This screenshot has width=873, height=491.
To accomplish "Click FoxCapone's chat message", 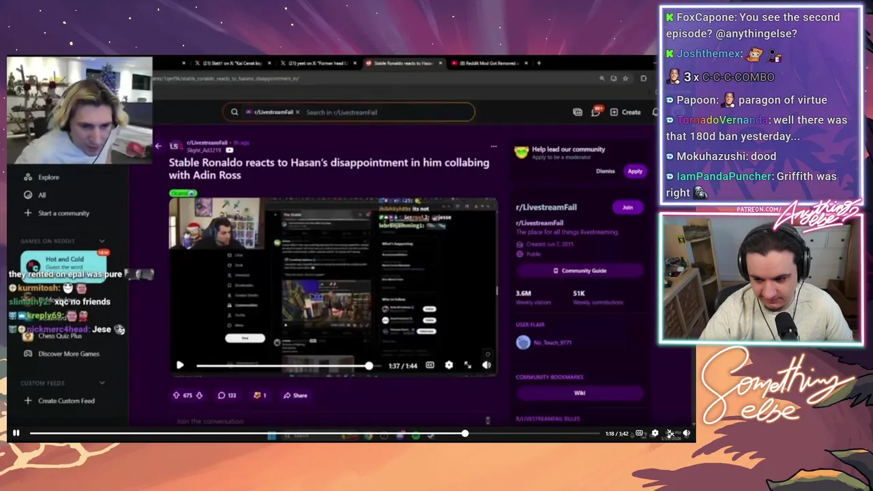I will (753, 25).
